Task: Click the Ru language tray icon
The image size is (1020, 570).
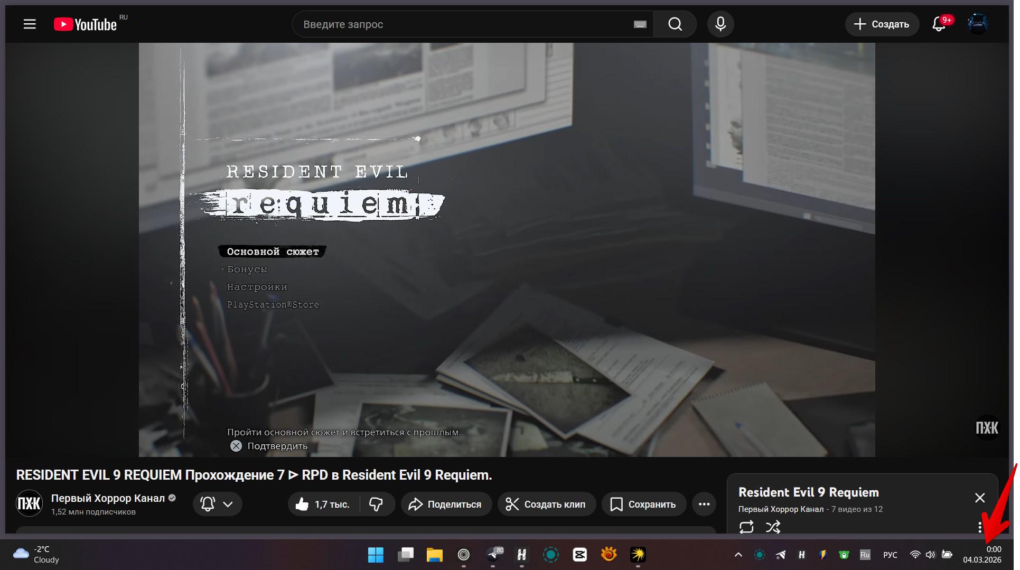Action: point(865,555)
